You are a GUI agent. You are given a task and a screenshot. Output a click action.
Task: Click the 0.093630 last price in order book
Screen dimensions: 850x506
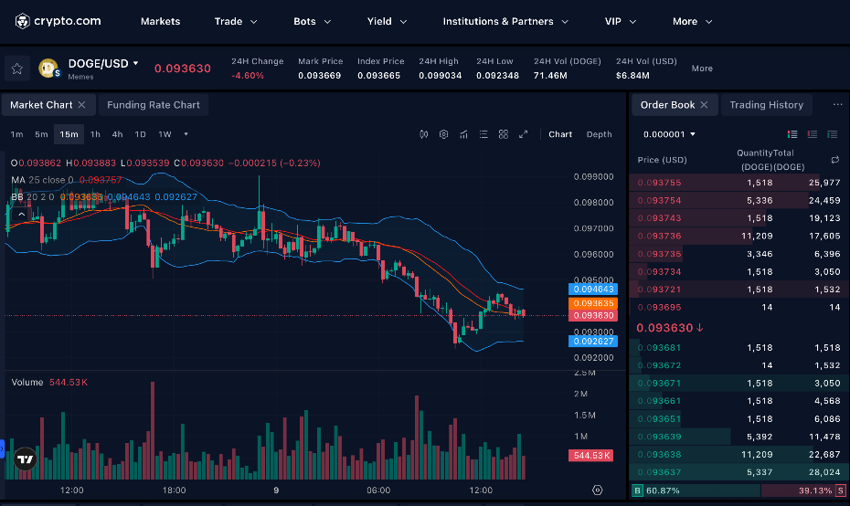(x=664, y=328)
